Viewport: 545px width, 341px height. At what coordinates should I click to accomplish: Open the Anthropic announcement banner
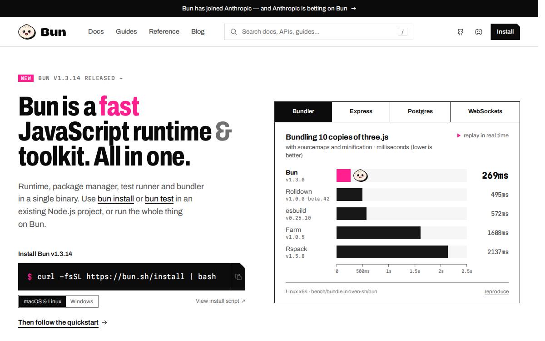pyautogui.click(x=269, y=8)
